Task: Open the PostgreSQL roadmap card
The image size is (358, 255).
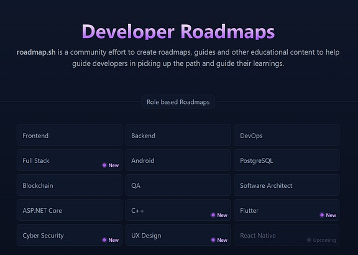Action: point(287,160)
